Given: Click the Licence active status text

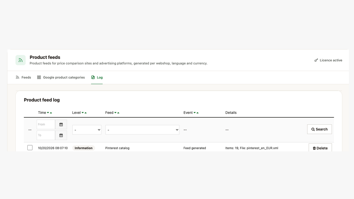Looking at the screenshot, I should 331,60.
